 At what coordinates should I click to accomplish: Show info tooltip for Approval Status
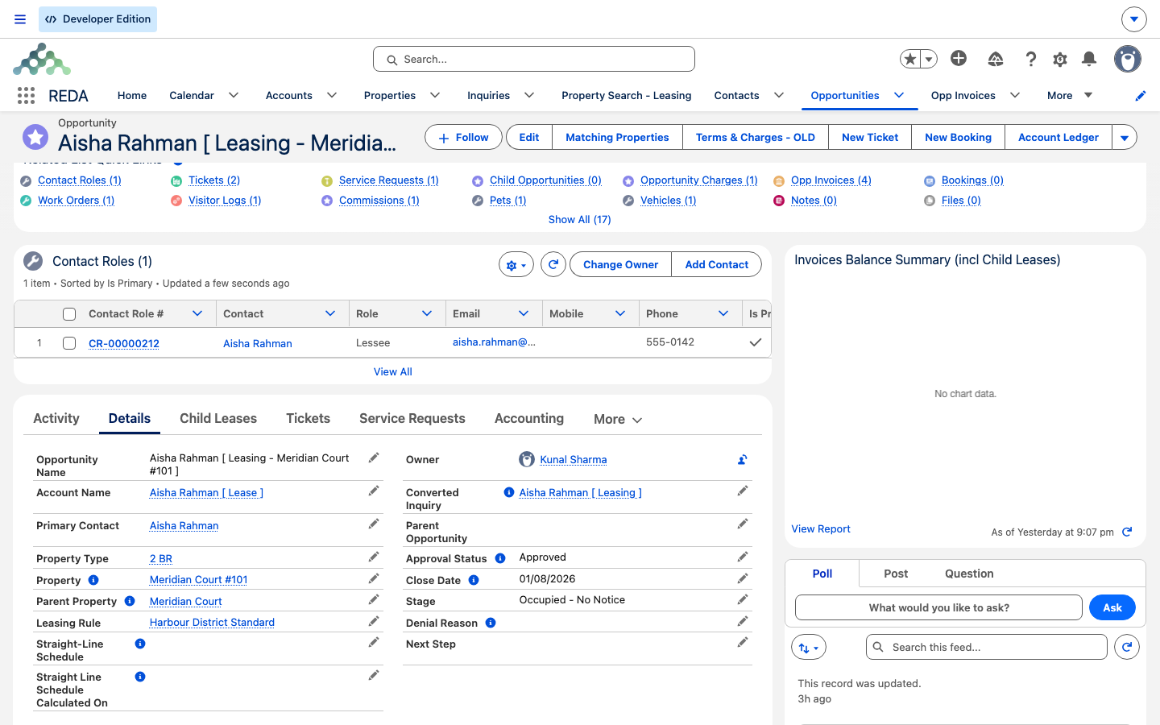[500, 558]
